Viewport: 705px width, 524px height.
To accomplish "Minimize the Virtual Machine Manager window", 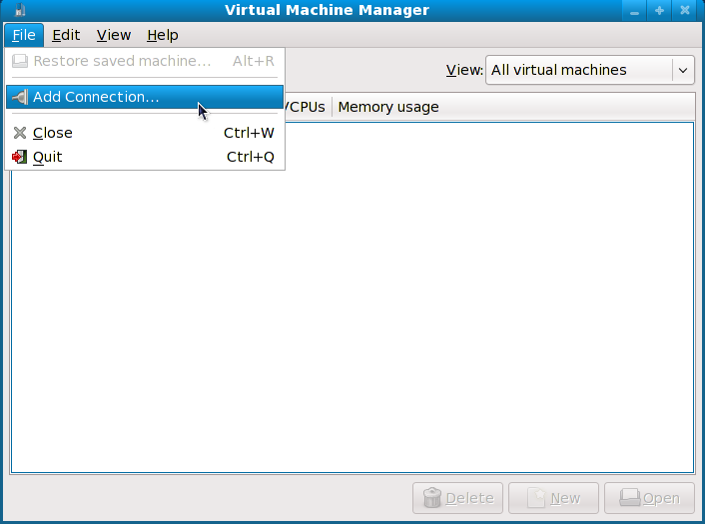I will (x=634, y=11).
